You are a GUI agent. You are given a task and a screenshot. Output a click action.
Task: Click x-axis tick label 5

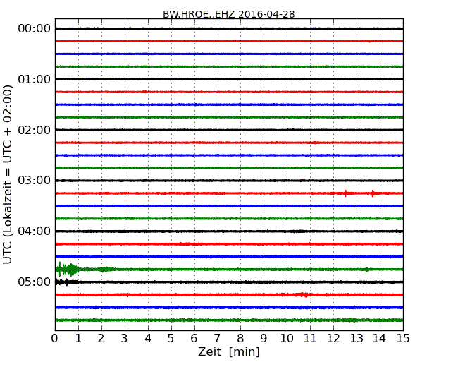coord(171,339)
